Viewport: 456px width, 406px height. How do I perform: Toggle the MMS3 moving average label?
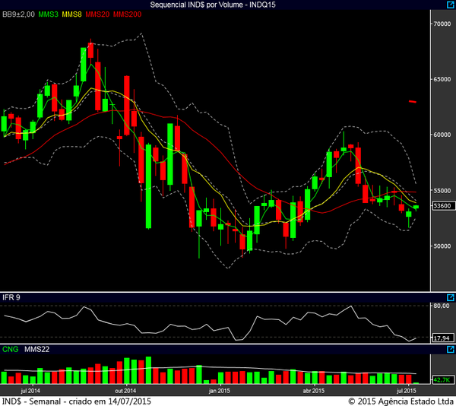point(47,14)
